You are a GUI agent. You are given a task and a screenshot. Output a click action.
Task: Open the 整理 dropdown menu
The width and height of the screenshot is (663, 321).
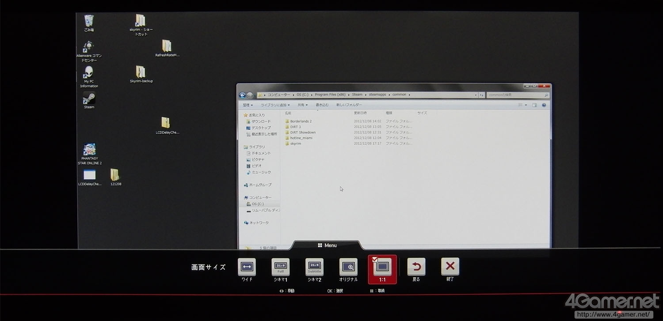coord(248,105)
